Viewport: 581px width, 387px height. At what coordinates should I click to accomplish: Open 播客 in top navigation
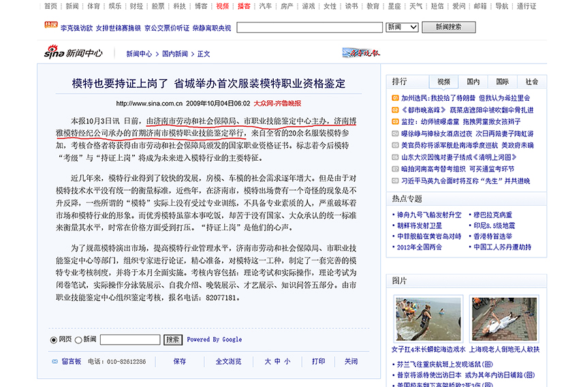click(244, 6)
